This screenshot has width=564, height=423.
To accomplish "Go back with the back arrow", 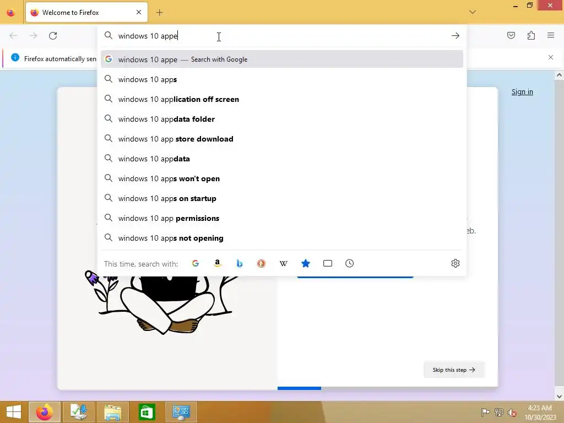I will pyautogui.click(x=13, y=36).
